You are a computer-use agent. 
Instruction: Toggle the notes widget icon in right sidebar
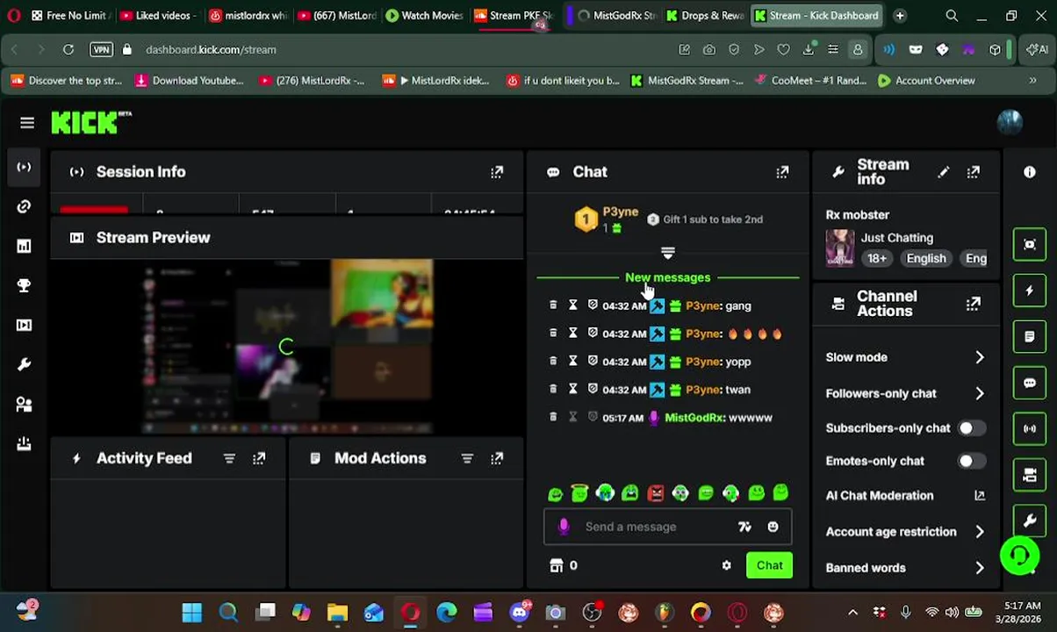tap(1030, 337)
